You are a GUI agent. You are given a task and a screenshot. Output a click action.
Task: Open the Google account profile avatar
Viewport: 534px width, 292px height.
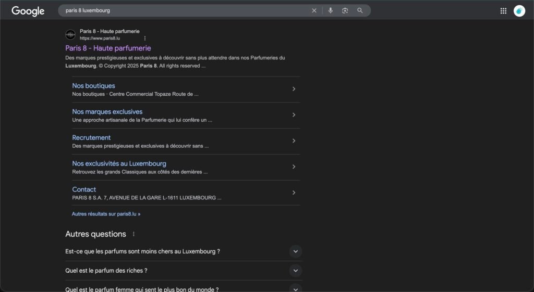(x=519, y=11)
